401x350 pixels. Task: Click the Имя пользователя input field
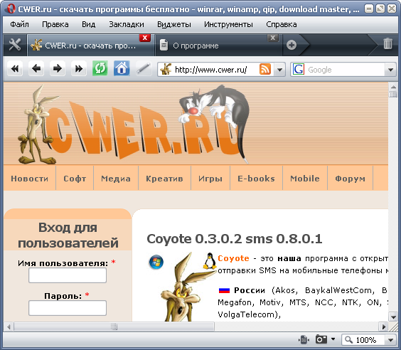point(68,275)
